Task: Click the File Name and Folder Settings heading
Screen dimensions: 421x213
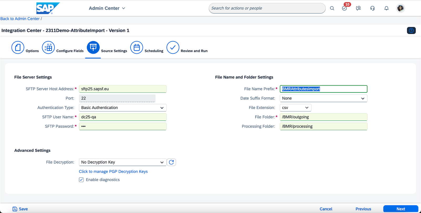Action: [x=244, y=77]
